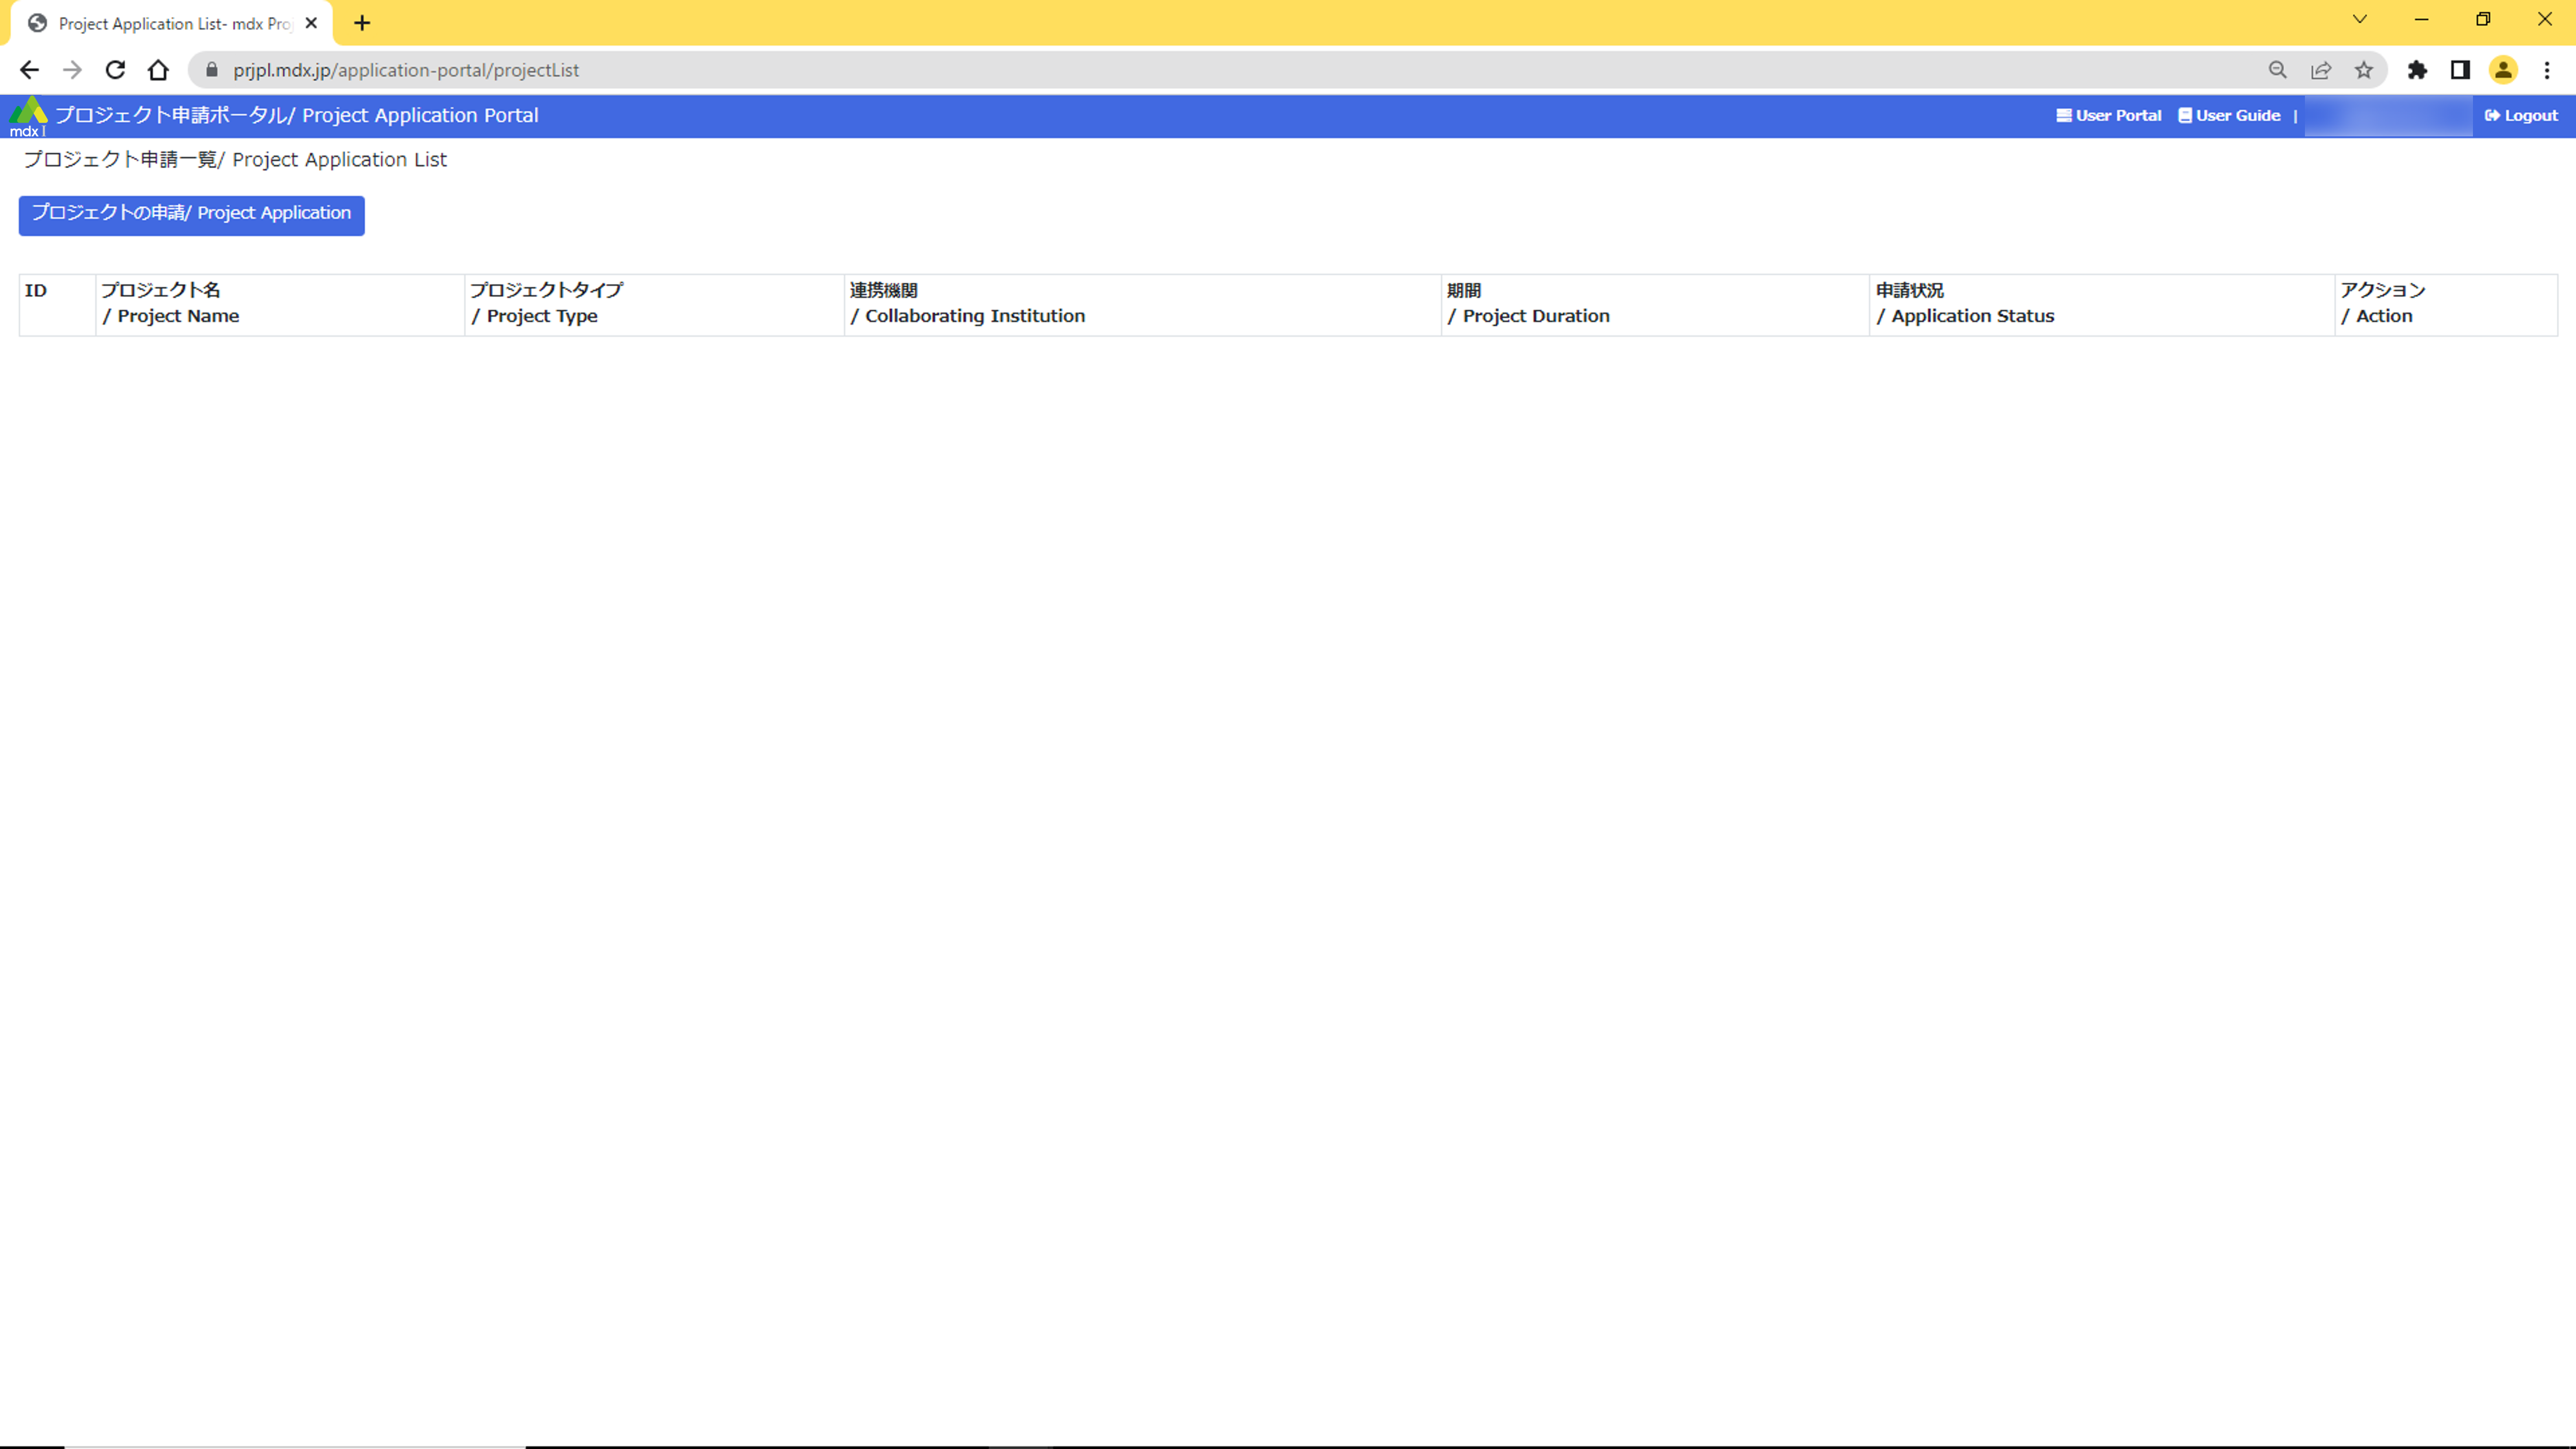
Task: Open the User Guide link
Action: coord(2229,116)
